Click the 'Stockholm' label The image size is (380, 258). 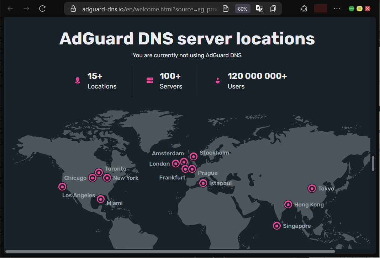(214, 153)
